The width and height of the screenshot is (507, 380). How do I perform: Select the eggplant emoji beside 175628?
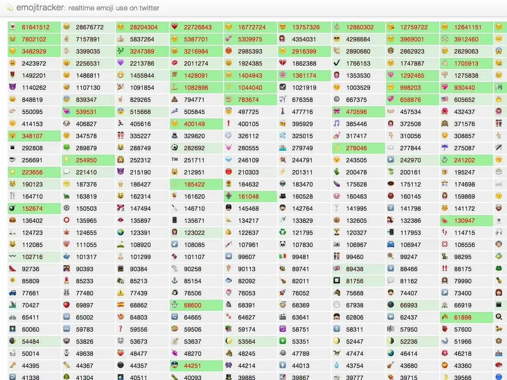click(337, 184)
